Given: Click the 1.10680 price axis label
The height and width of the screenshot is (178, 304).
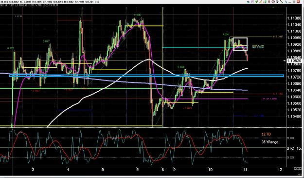Looking at the screenshot, I should [x=294, y=83].
